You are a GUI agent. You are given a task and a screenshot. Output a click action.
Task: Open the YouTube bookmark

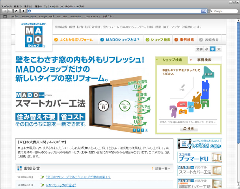point(62,17)
